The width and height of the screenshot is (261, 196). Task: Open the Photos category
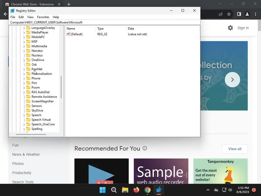pyautogui.click(x=18, y=164)
